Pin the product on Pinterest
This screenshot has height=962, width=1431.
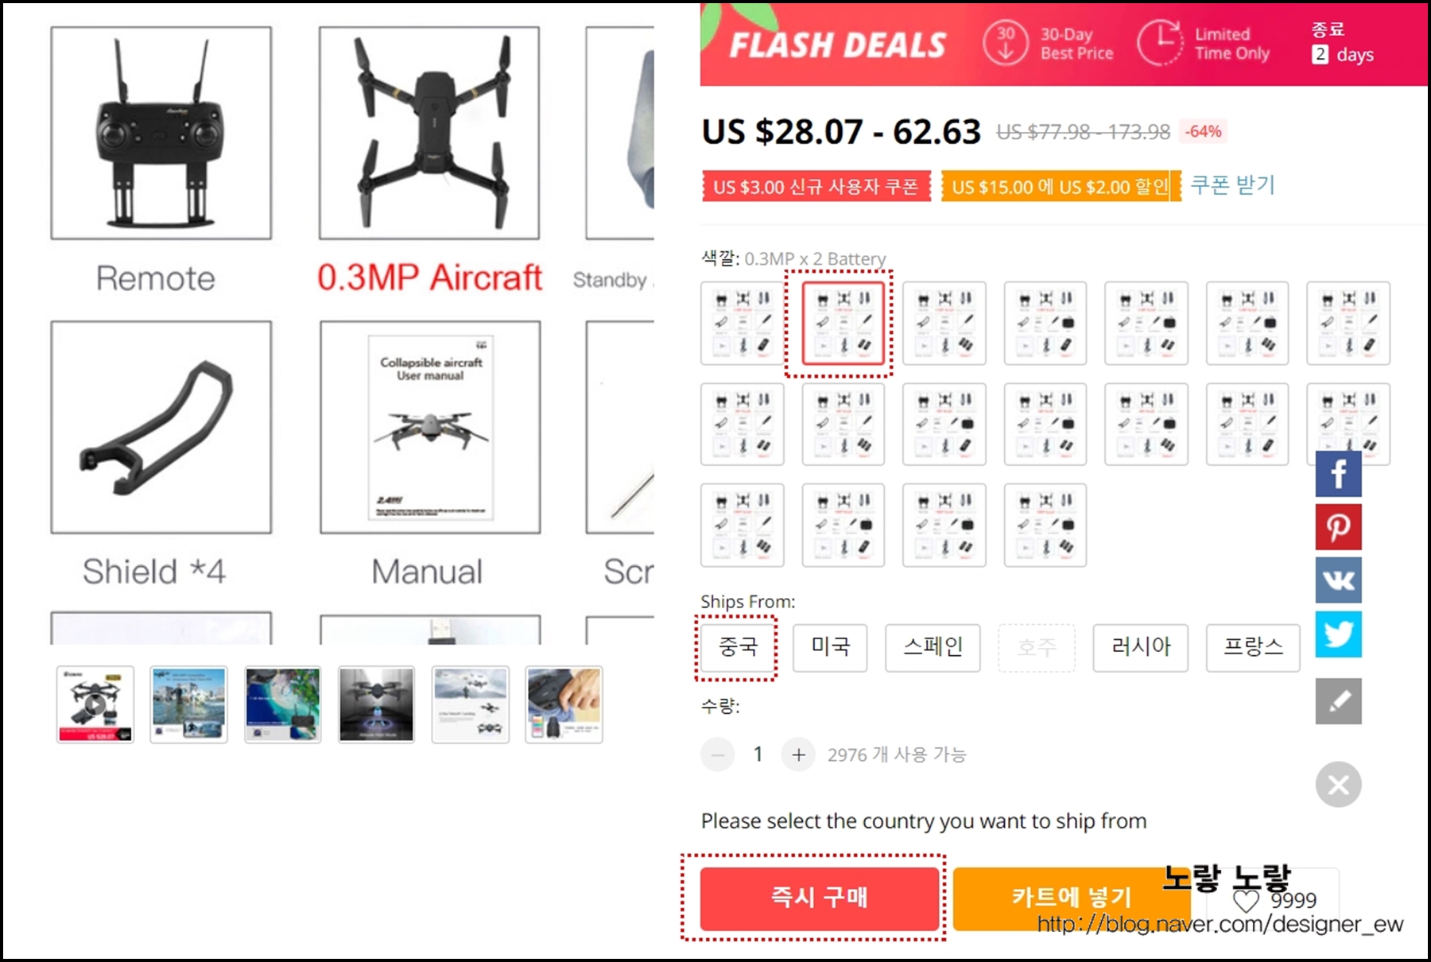coord(1338,526)
